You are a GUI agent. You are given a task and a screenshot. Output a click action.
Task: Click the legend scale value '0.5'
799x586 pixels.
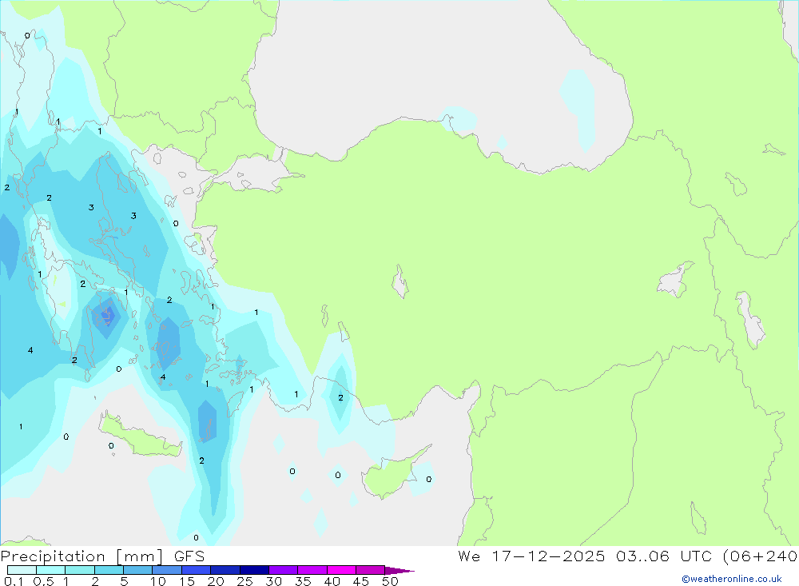coord(43,581)
